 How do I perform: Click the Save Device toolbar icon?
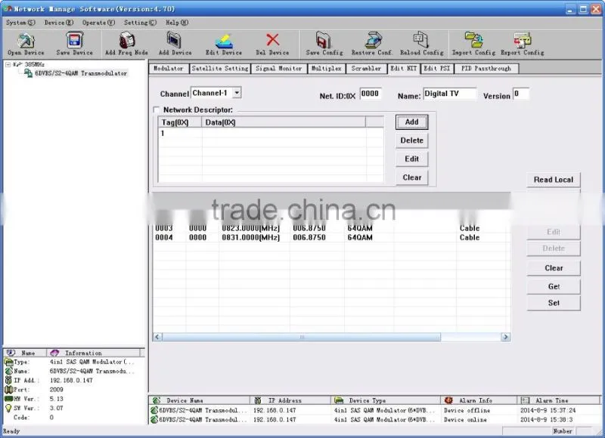(74, 40)
